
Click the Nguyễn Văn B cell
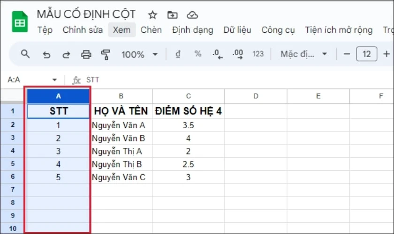click(x=121, y=138)
